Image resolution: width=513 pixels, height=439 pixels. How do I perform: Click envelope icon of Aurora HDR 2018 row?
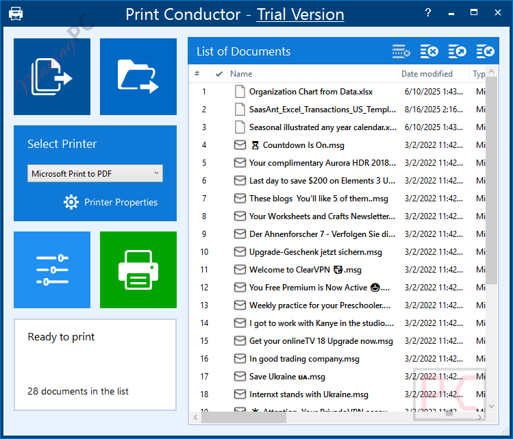pos(240,162)
